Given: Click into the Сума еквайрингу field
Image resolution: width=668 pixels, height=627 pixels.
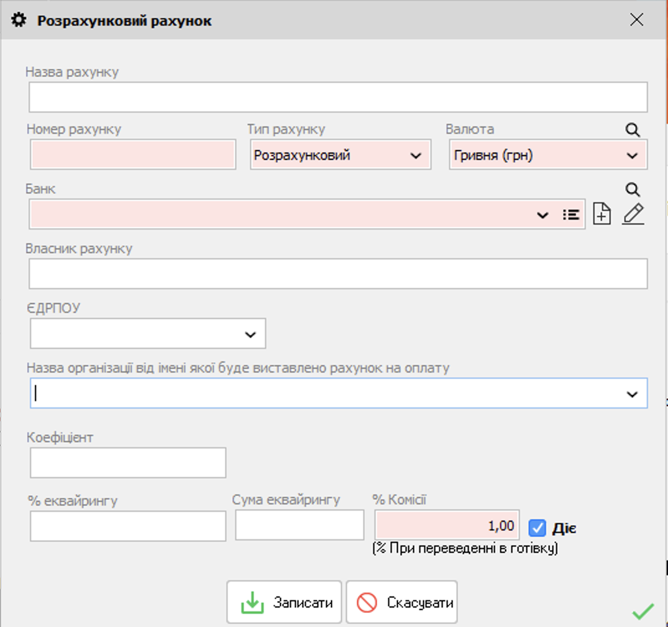Looking at the screenshot, I should [300, 525].
